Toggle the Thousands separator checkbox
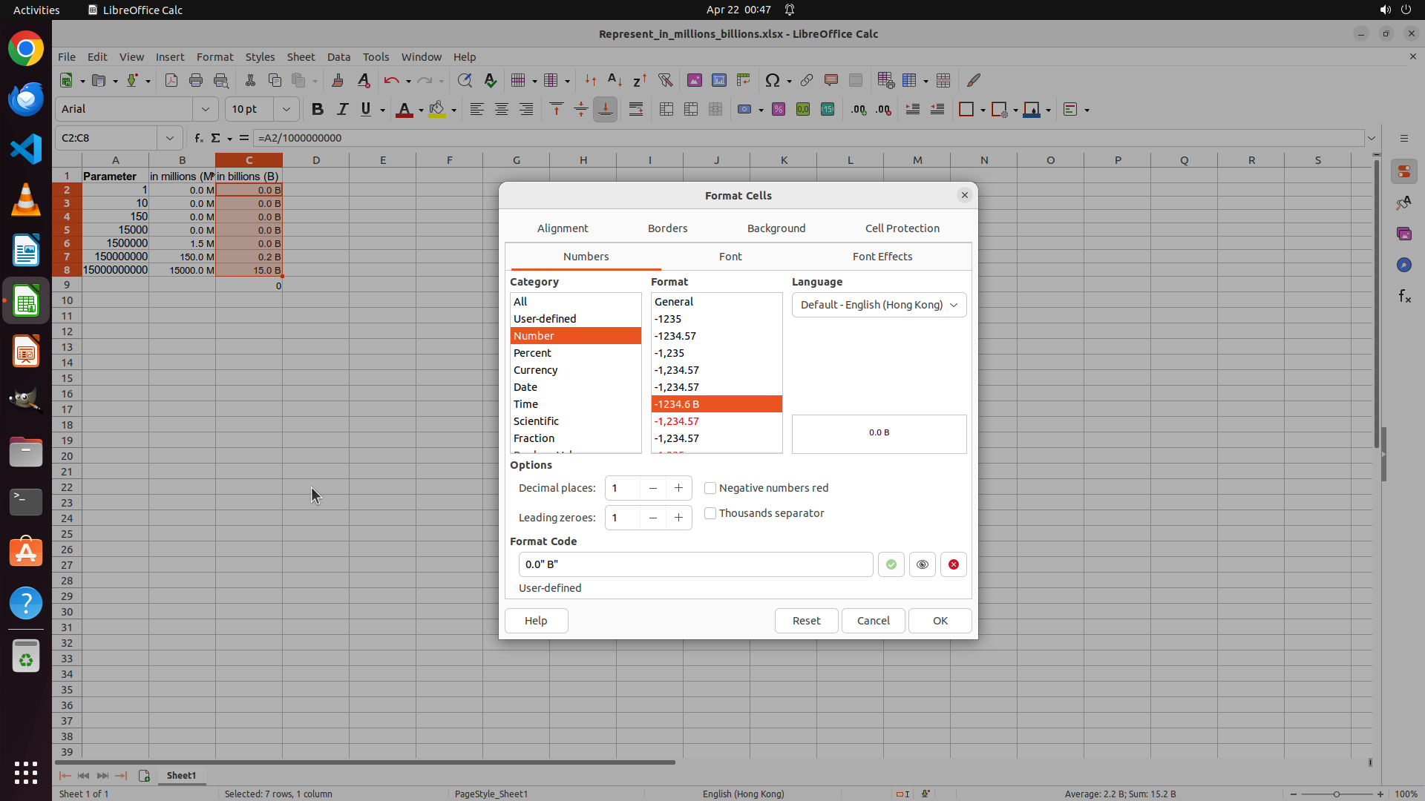The height and width of the screenshot is (801, 1425). (x=710, y=513)
